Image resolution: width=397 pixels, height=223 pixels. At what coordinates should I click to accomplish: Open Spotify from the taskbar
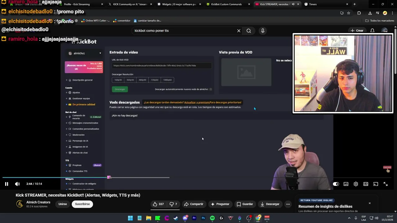click(212, 218)
